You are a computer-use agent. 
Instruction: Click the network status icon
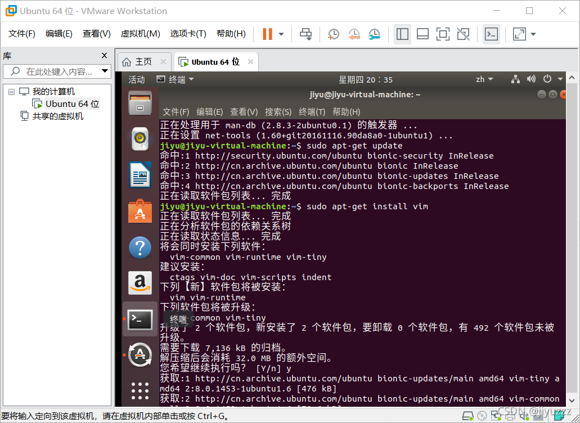point(515,79)
